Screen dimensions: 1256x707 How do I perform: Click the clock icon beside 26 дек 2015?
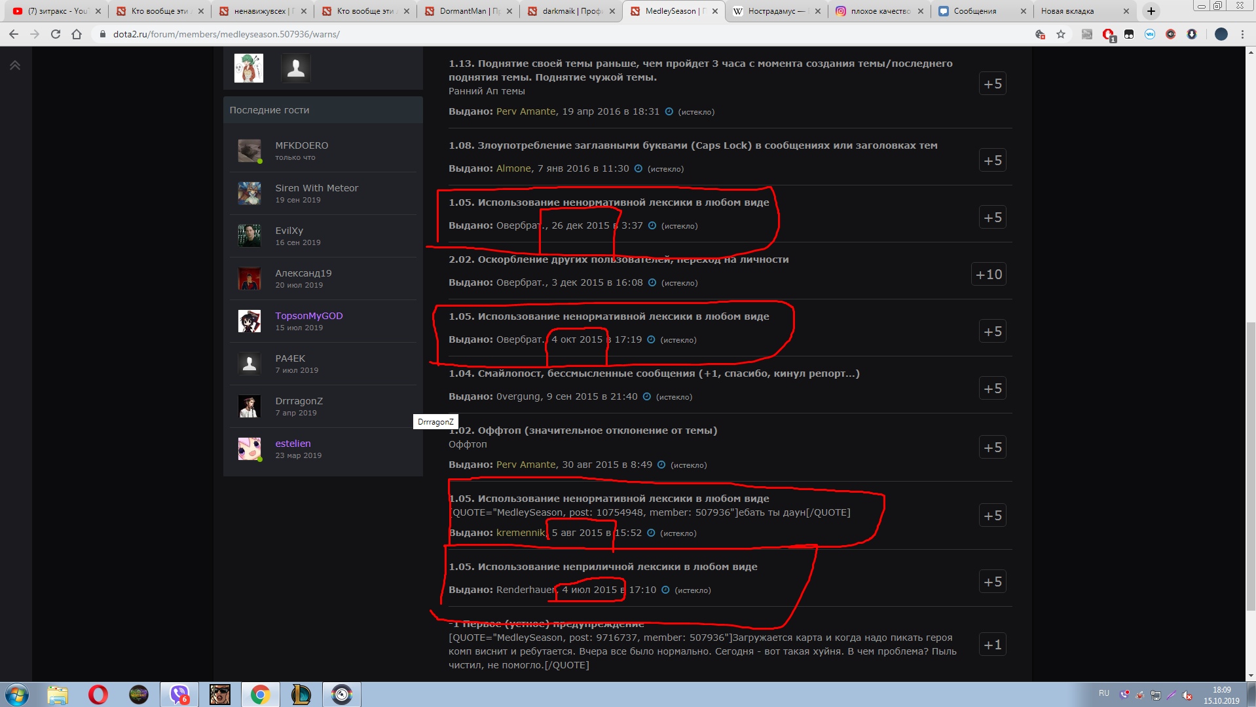click(x=652, y=226)
